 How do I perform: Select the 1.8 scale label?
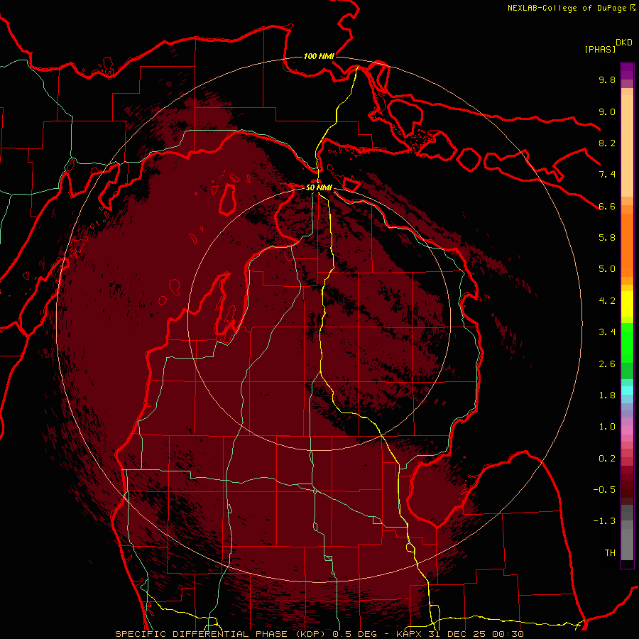point(607,395)
